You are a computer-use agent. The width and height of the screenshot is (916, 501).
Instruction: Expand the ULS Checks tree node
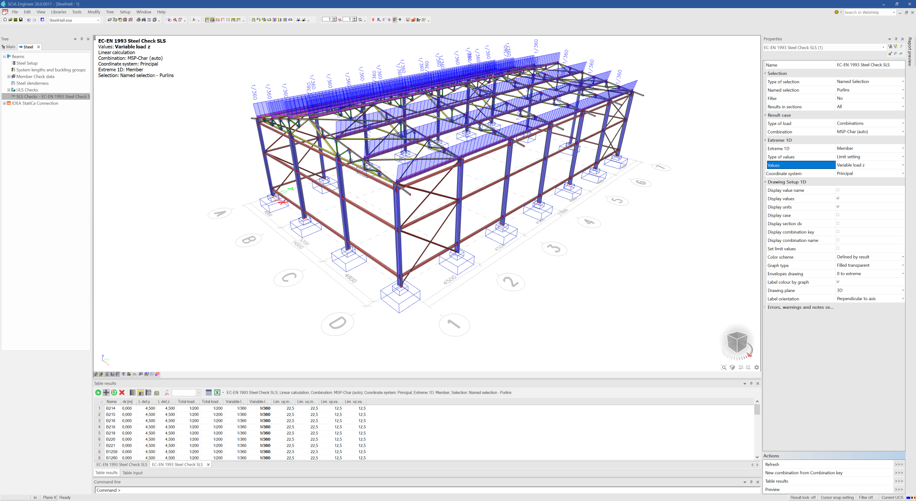pos(9,90)
